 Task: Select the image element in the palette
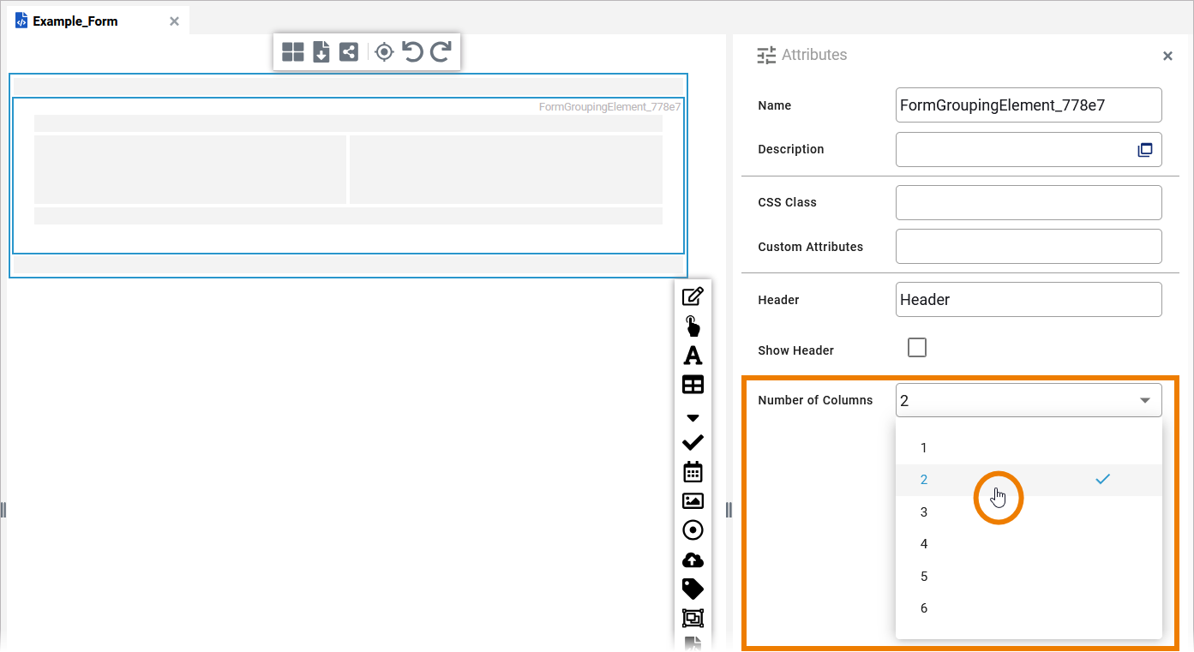pyautogui.click(x=693, y=501)
